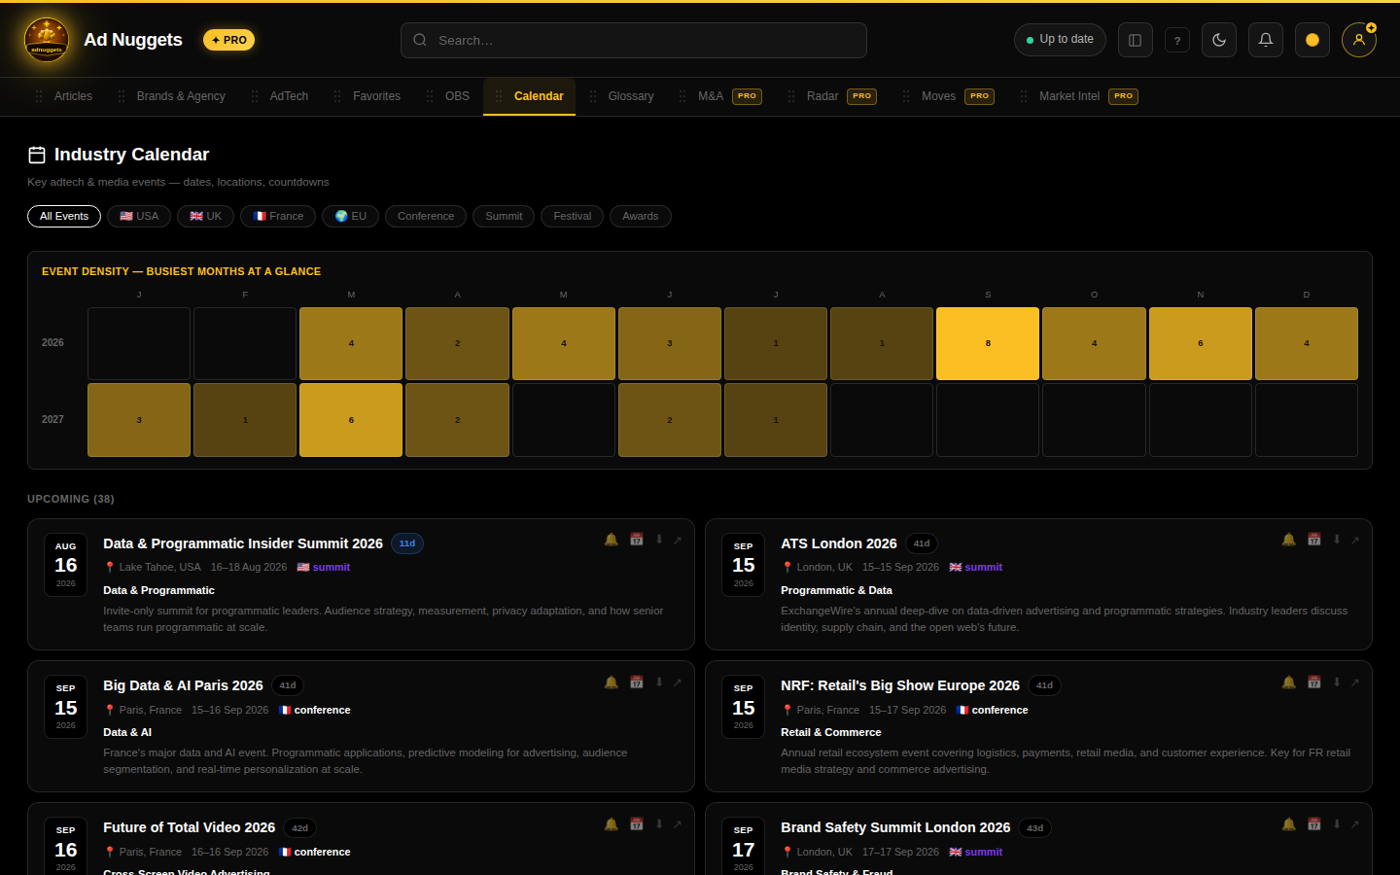The image size is (1400, 875).
Task: Add ATS London 2026 to calendar
Action: click(1314, 540)
